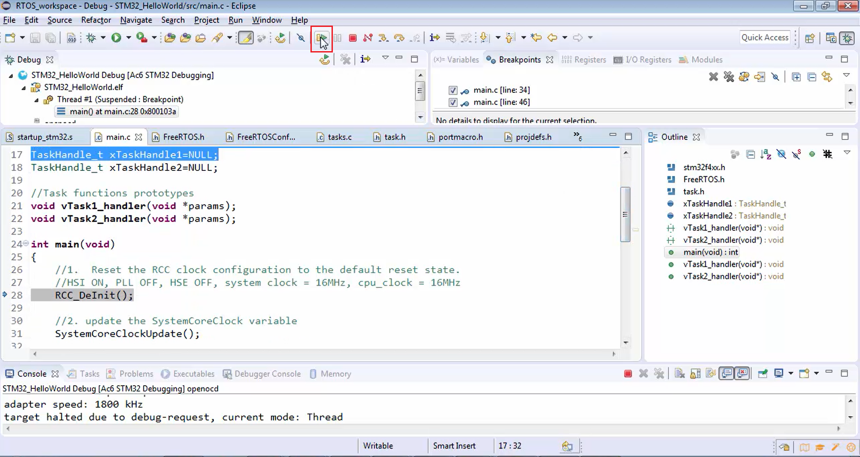Viewport: 860px width, 457px height.
Task: Click the Skip All Breakpoints icon in main toolbar
Action: 301,38
